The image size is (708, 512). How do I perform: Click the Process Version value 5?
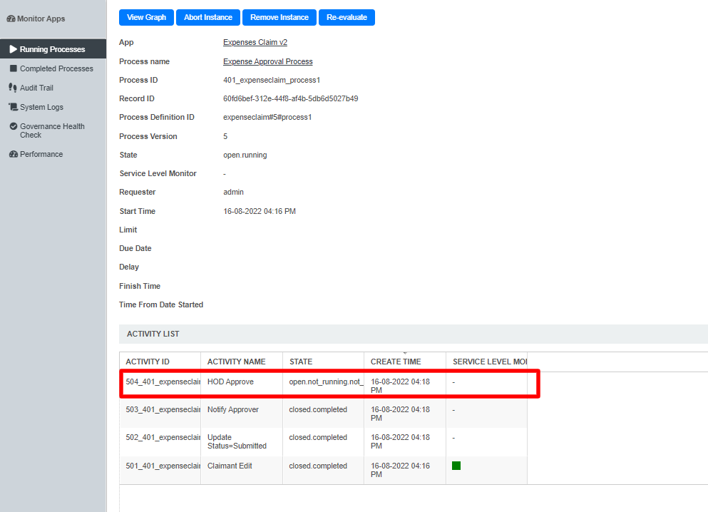click(x=225, y=136)
